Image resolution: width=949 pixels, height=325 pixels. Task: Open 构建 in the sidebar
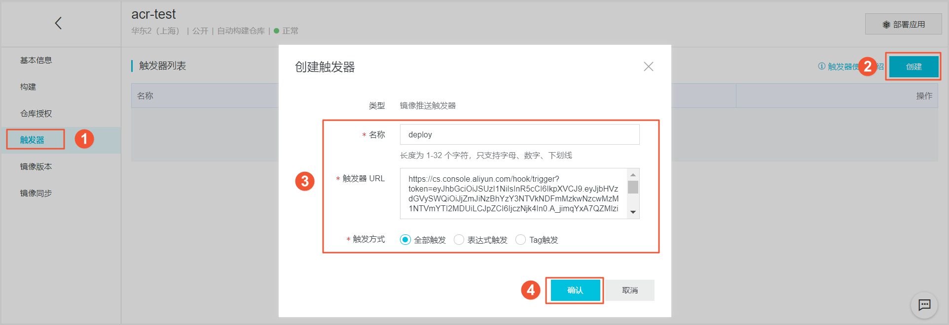pyautogui.click(x=28, y=87)
